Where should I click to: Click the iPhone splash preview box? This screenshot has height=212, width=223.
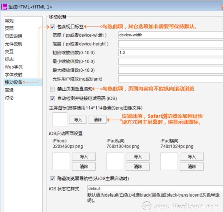[x=61, y=161]
